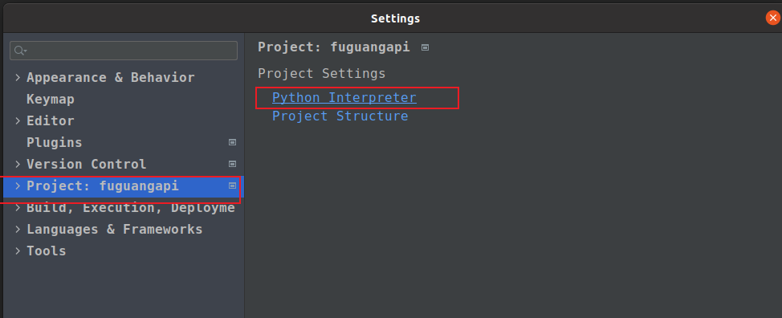This screenshot has height=318, width=782.
Task: Focus the settings search input field
Action: (123, 51)
